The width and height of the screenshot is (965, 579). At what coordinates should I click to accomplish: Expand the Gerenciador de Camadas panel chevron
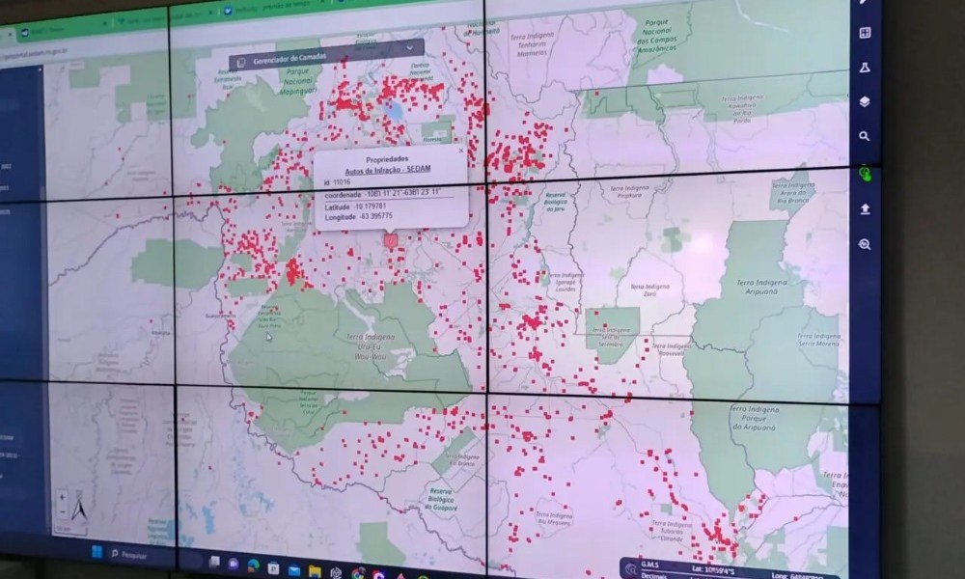pos(410,47)
